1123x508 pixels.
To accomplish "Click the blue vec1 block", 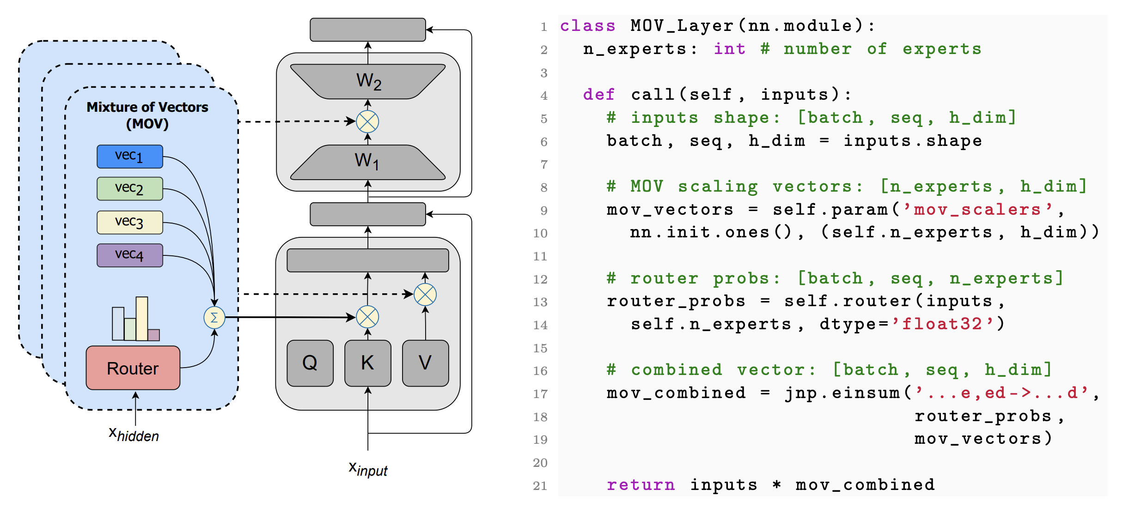I will pos(130,157).
